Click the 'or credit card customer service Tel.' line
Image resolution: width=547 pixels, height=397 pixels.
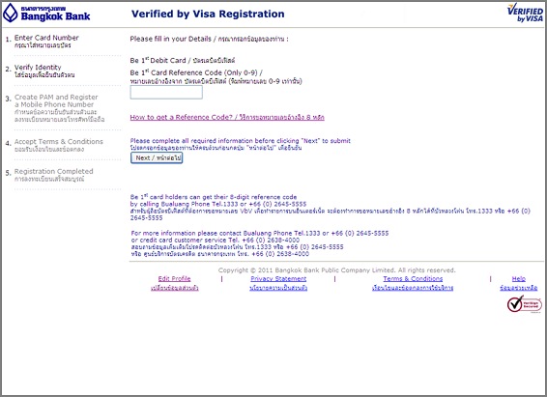pyautogui.click(x=216, y=240)
